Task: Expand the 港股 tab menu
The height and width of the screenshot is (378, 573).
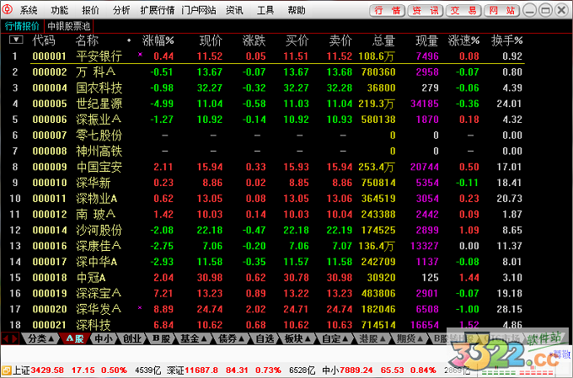Action: point(372,339)
